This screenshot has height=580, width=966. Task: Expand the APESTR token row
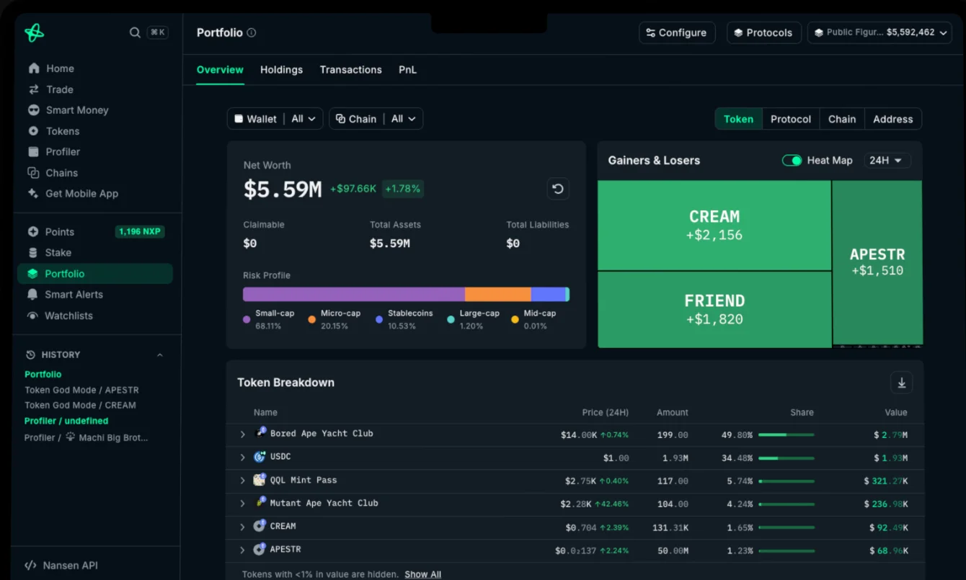(243, 550)
